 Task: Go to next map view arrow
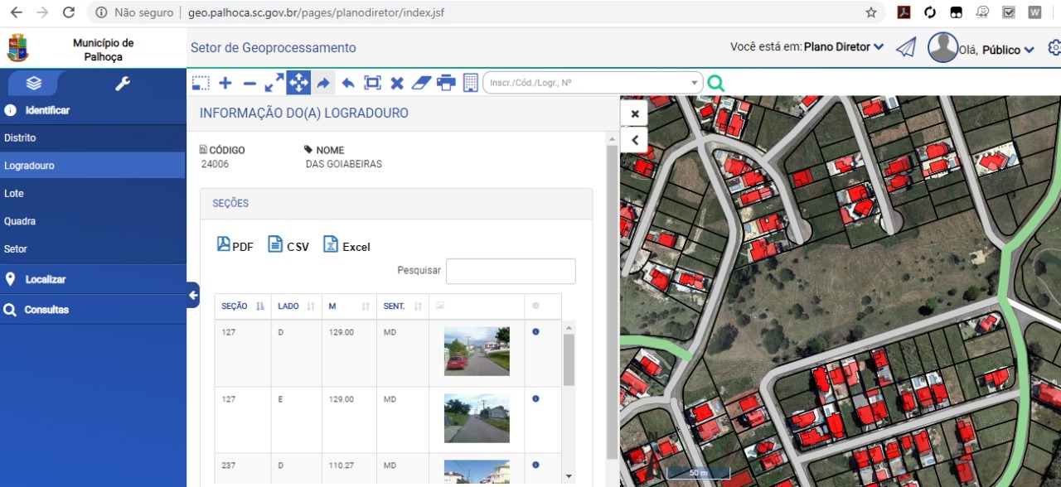tap(323, 83)
